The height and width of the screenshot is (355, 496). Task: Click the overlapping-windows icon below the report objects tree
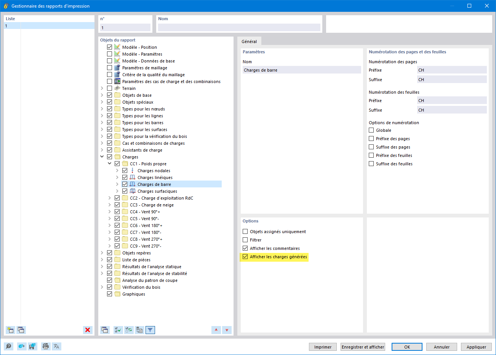[x=105, y=330]
